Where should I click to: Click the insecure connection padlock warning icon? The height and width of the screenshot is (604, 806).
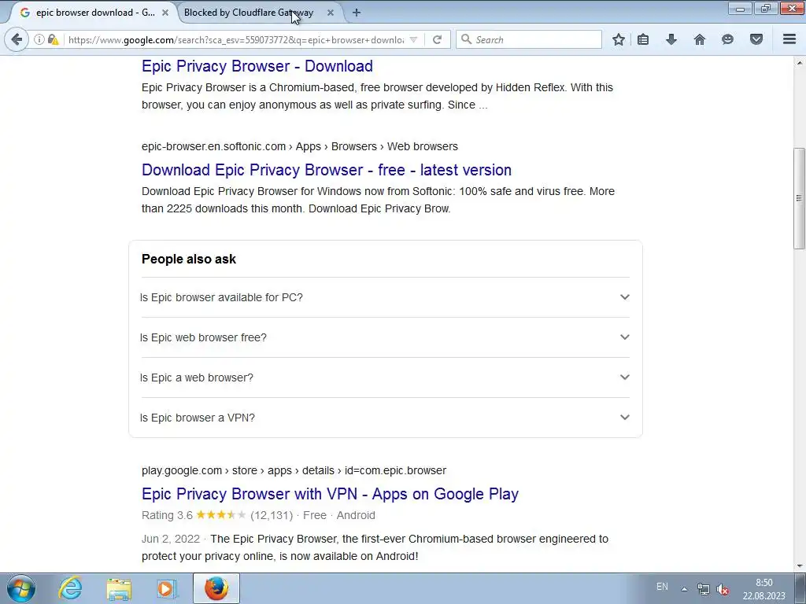point(53,39)
